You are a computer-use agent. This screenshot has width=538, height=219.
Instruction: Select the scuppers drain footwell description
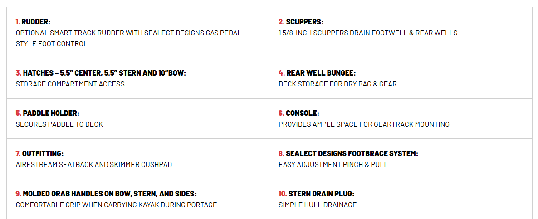click(x=368, y=33)
